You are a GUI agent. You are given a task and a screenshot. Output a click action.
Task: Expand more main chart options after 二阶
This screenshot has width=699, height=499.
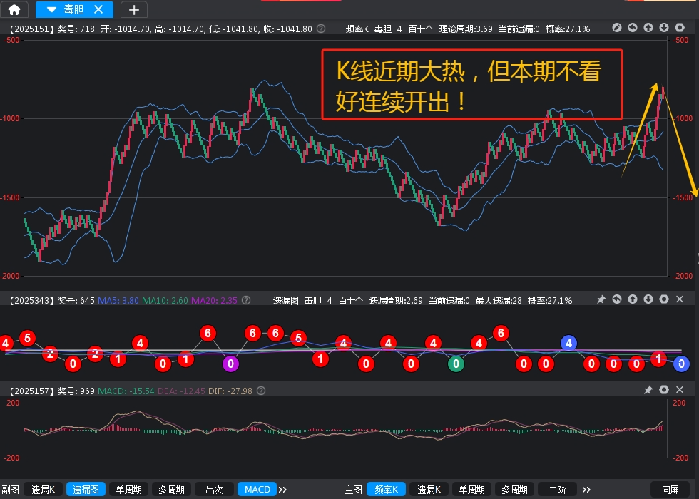[x=586, y=490]
